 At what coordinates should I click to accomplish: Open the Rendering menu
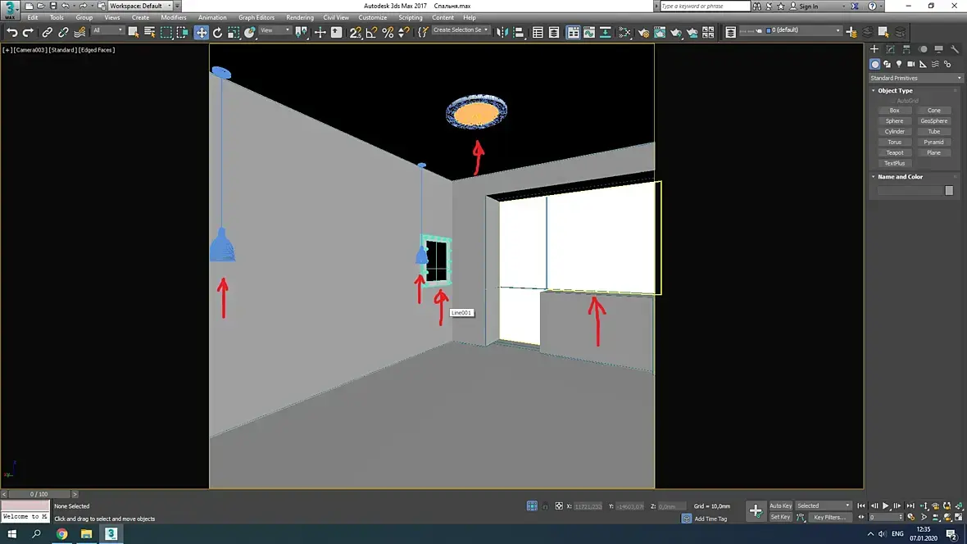click(300, 17)
